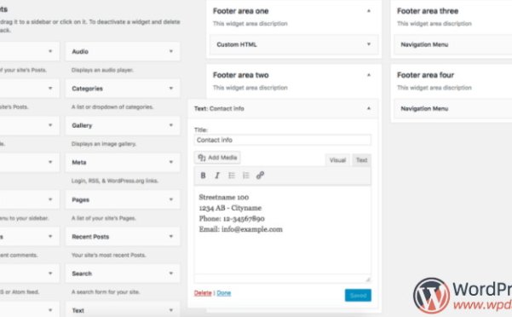This screenshot has height=317, width=512.
Task: Click the editor resize handle corner
Action: tap(368, 280)
